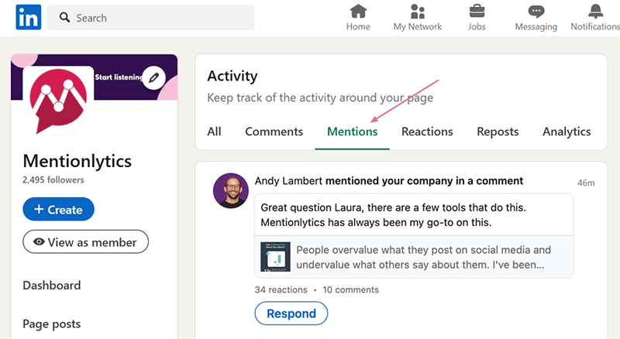
Task: Open the Home navigation icon
Action: point(358,11)
